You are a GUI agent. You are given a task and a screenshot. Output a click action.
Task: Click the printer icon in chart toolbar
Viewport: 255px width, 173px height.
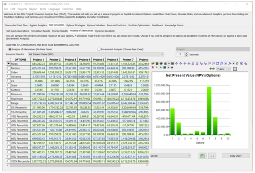(161, 63)
